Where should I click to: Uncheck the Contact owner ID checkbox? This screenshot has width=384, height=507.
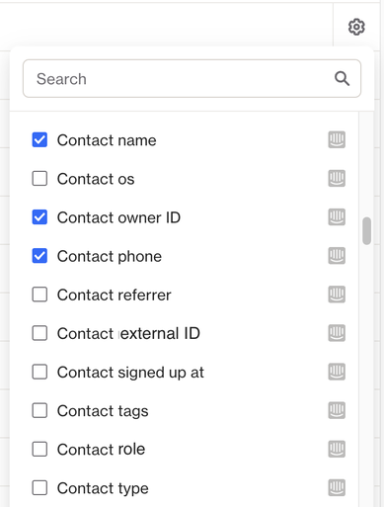pos(39,217)
